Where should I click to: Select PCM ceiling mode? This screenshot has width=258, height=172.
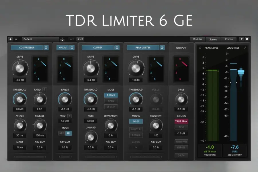pos(181,127)
